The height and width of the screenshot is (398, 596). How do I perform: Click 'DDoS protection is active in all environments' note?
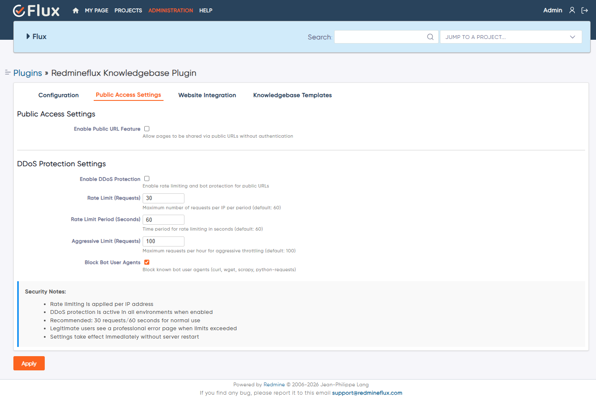point(131,312)
